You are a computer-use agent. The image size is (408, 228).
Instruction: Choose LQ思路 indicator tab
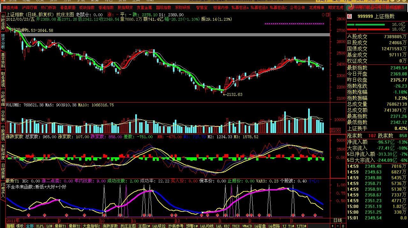click(274, 226)
